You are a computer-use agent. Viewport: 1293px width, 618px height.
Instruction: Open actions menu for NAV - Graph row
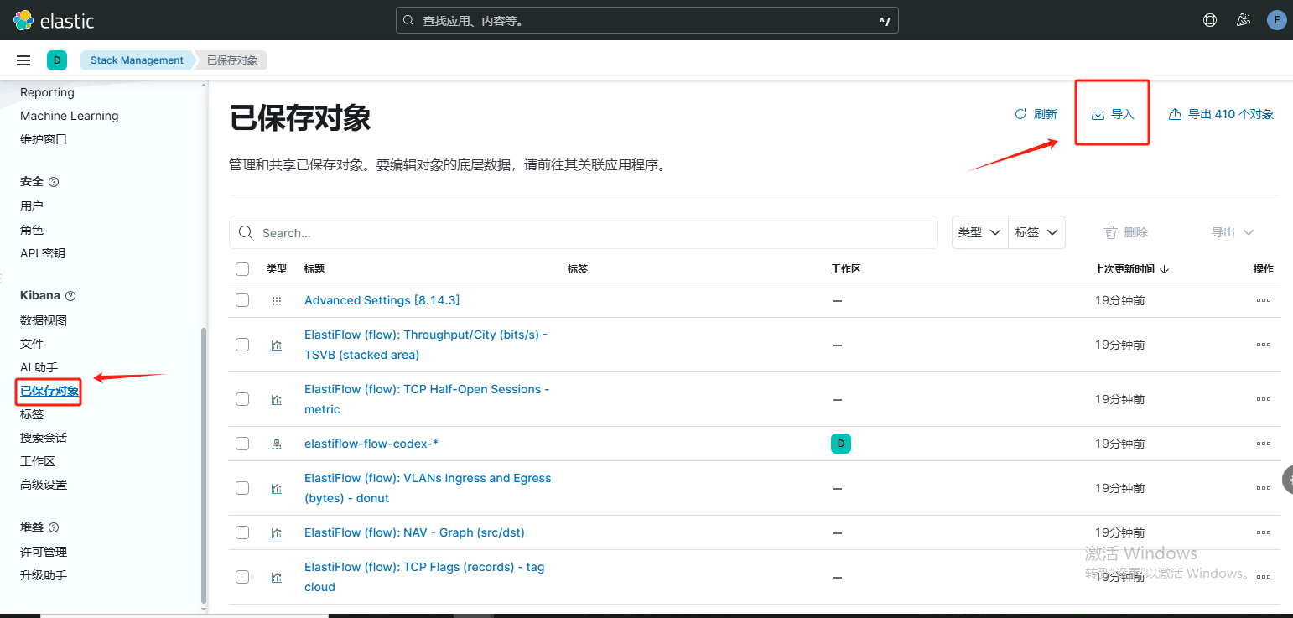(1264, 532)
